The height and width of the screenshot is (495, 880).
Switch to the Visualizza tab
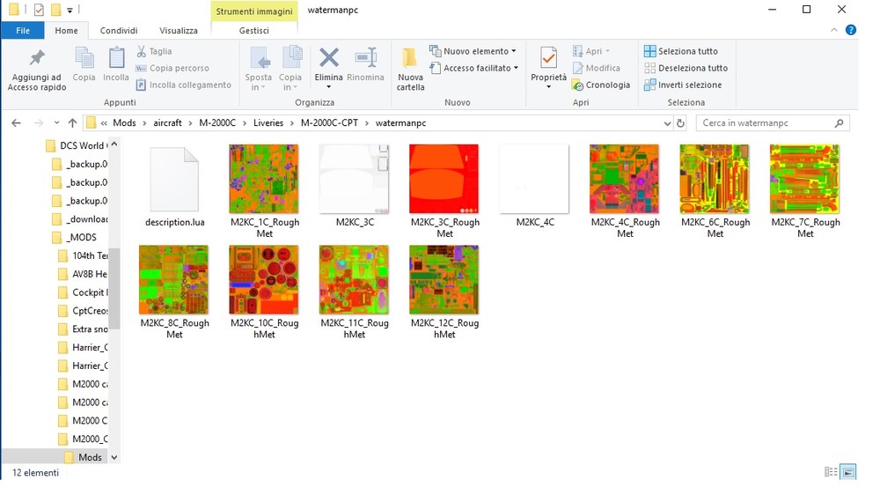179,30
